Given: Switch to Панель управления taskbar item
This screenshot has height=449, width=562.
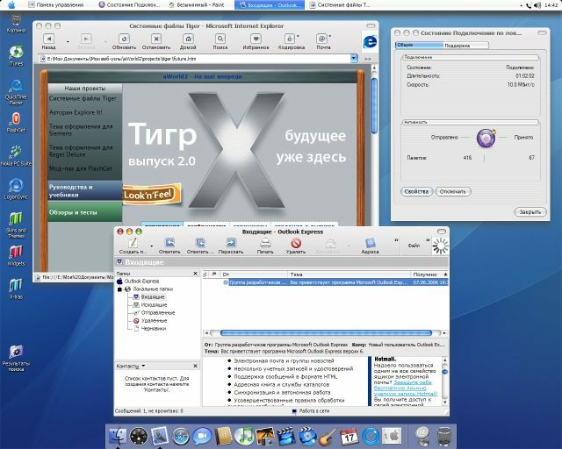Looking at the screenshot, I should (x=56, y=5).
